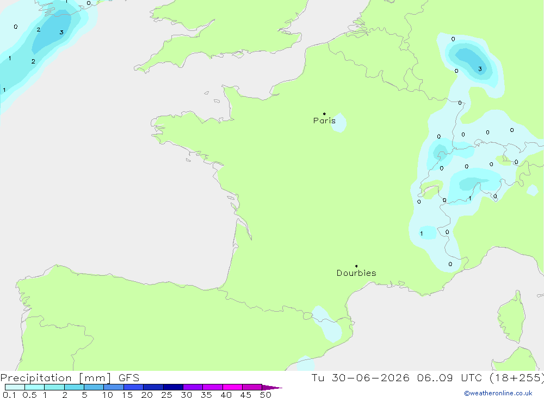Viewport: 544px width, 398px height.
Task: Click the legend label '50'
Action: pyautogui.click(x=265, y=395)
